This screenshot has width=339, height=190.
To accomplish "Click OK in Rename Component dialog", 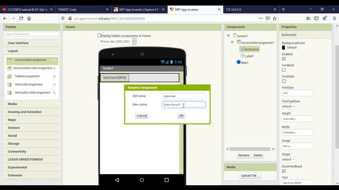I will (181, 116).
